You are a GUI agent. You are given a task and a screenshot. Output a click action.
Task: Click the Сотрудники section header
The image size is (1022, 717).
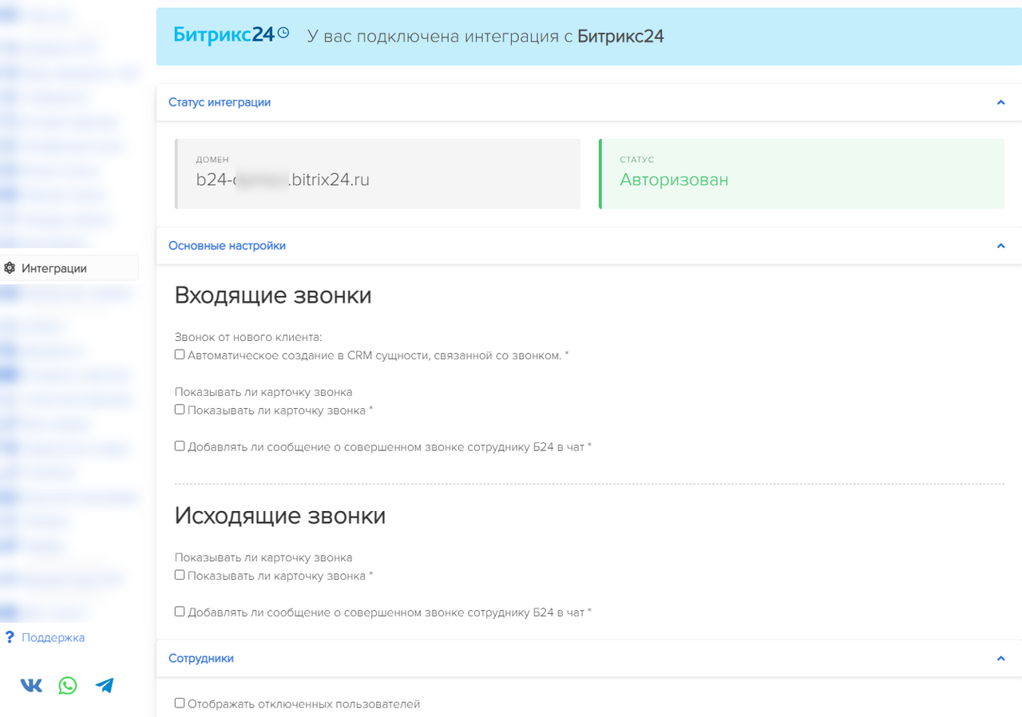click(200, 658)
